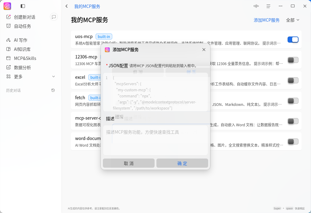Click the automatic tasks clock icon
Image resolution: width=311 pixels, height=213 pixels.
pyautogui.click(x=8, y=26)
